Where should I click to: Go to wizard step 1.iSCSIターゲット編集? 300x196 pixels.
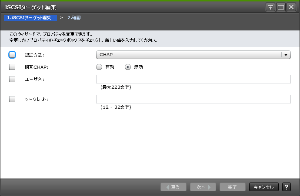tap(30, 17)
